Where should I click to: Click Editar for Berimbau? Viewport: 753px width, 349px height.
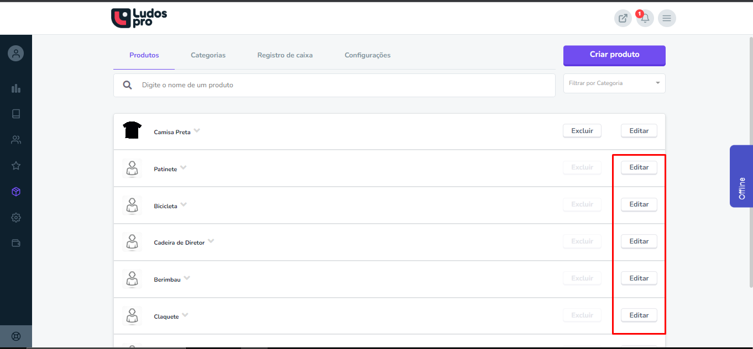[639, 278]
